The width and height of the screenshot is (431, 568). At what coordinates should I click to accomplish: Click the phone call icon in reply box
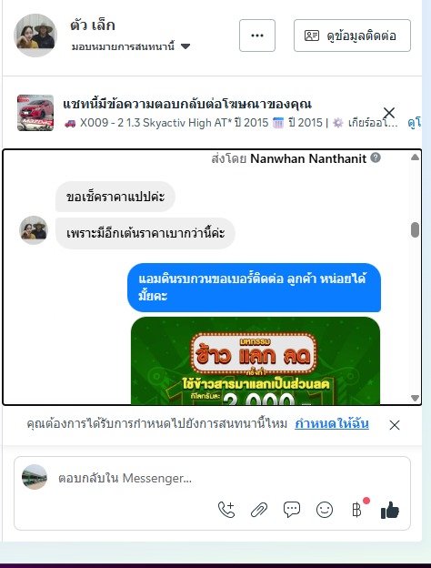(226, 510)
